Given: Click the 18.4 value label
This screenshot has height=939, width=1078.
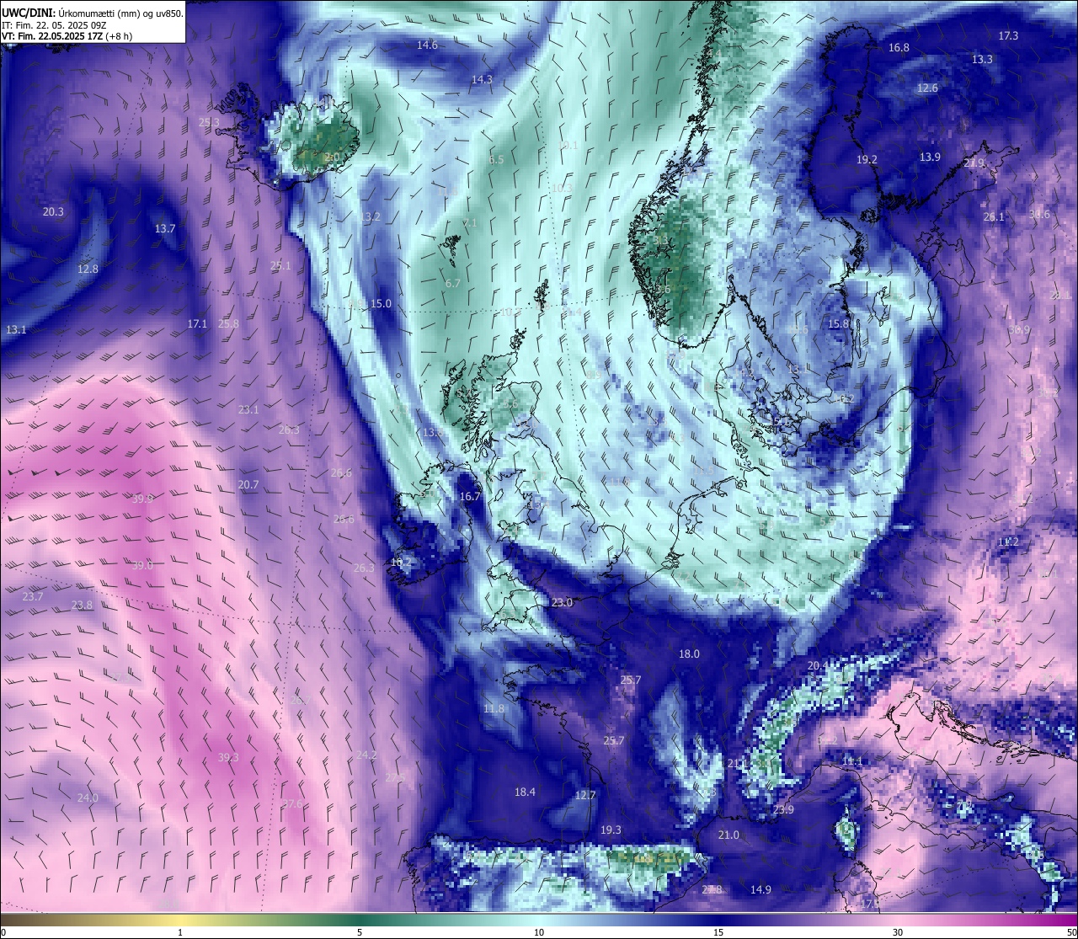Looking at the screenshot, I should (x=525, y=792).
